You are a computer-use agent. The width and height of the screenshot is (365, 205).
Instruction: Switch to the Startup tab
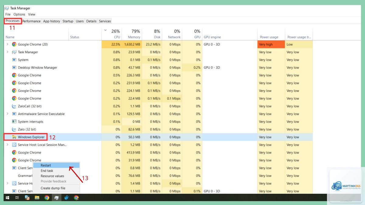(68, 21)
